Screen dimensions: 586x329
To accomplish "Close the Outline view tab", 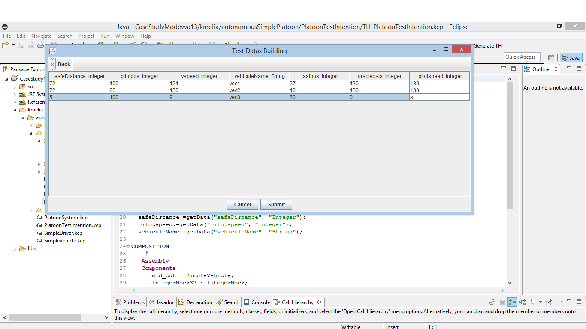I will (x=555, y=69).
